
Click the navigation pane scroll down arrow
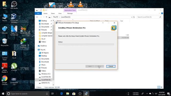tap(53, 85)
